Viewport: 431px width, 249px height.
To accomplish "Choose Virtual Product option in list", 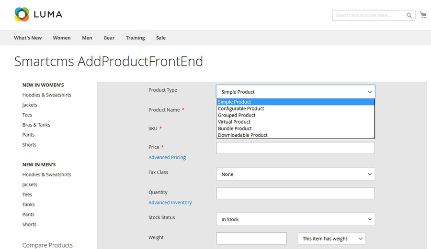I will click(x=234, y=122).
